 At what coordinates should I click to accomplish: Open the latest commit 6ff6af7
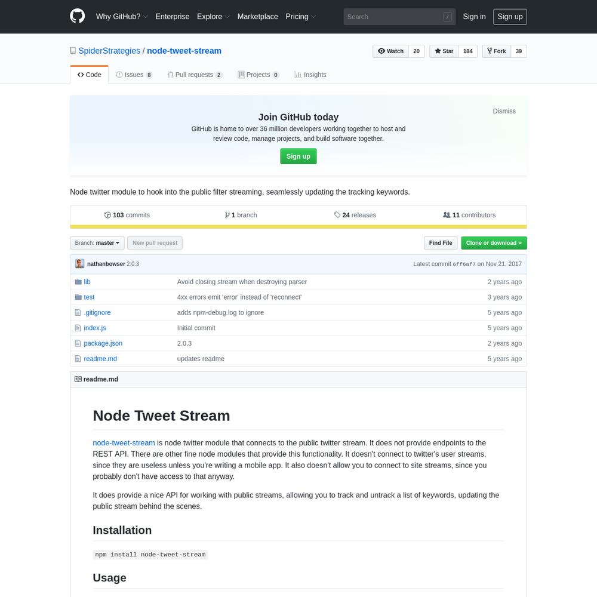(464, 264)
